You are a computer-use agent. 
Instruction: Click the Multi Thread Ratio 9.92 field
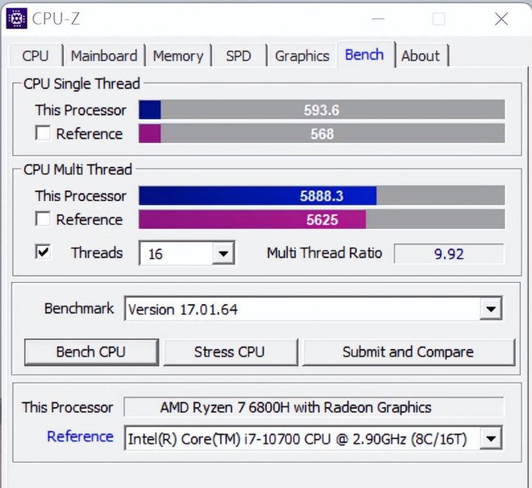coord(449,254)
